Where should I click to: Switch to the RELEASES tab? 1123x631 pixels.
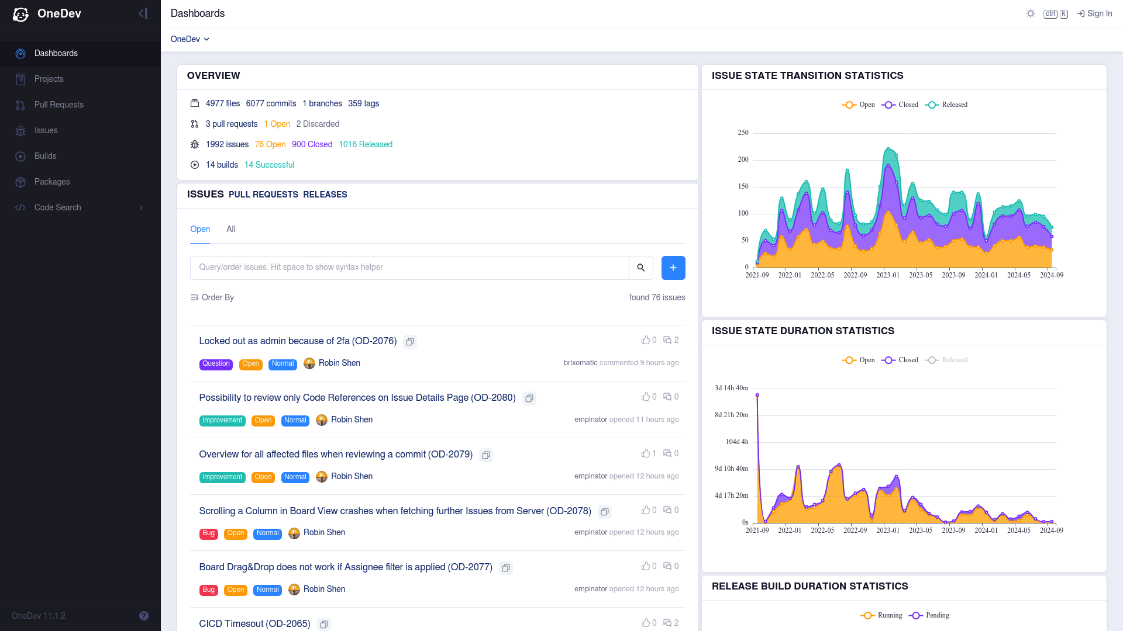(x=325, y=195)
